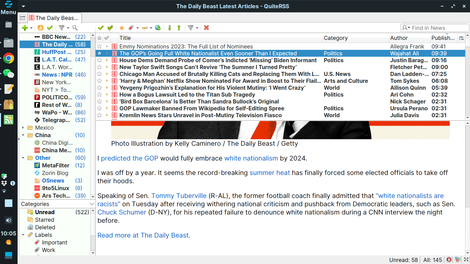
Task: Open the Zorin Menu button
Action: 9,8
